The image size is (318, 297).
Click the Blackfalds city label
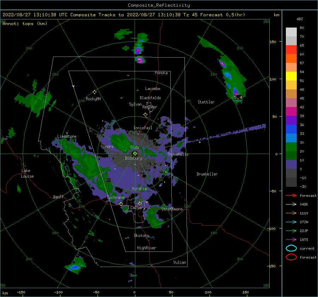coord(150,98)
